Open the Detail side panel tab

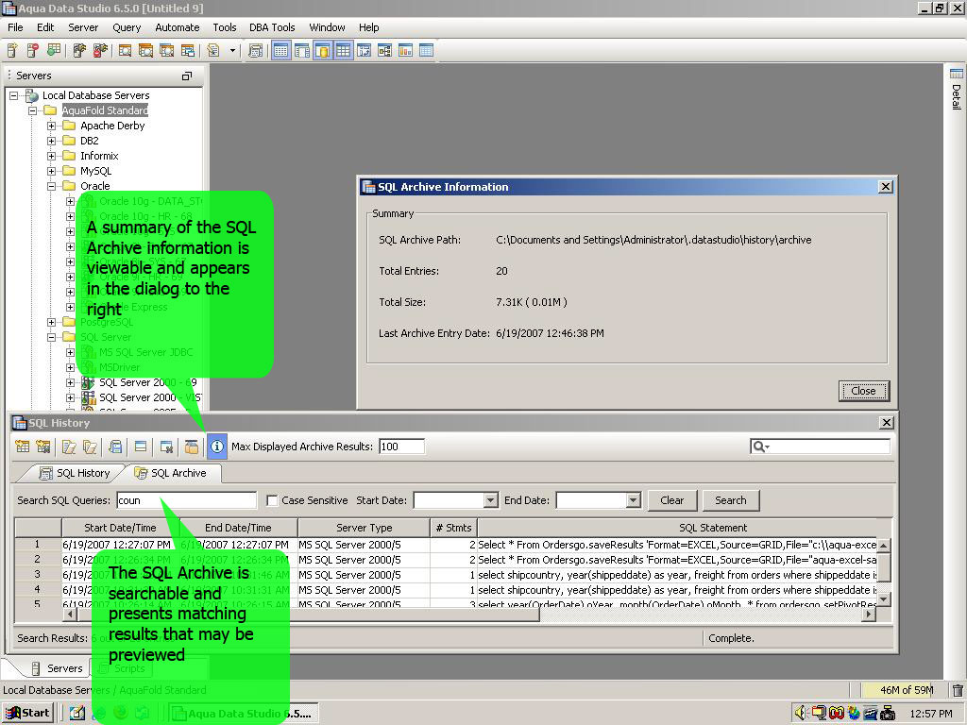pyautogui.click(x=956, y=90)
